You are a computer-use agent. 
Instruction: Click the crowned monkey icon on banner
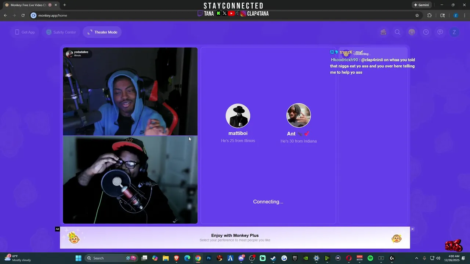pyautogui.click(x=74, y=238)
